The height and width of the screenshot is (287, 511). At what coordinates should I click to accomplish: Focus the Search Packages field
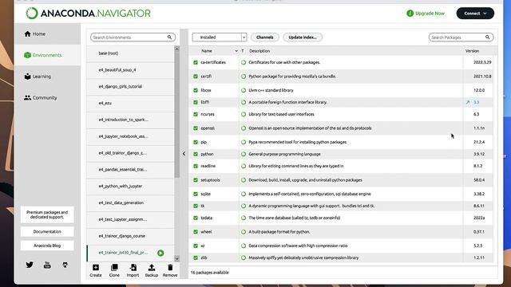(x=461, y=37)
